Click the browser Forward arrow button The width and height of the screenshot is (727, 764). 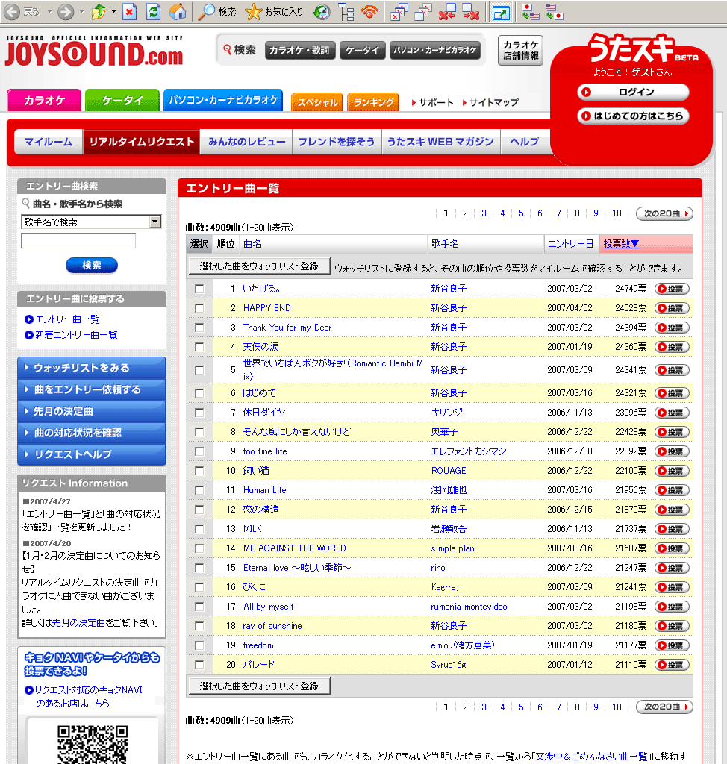tap(66, 12)
